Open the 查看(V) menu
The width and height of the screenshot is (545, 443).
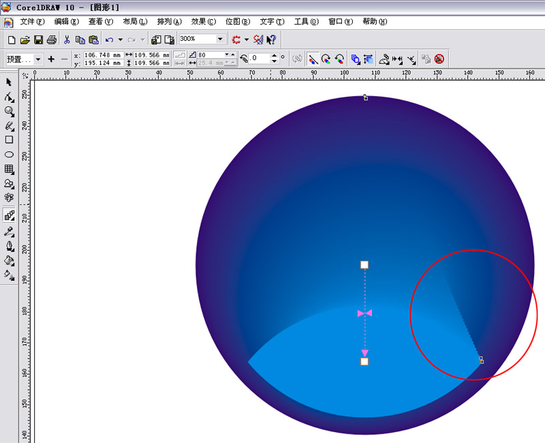101,22
